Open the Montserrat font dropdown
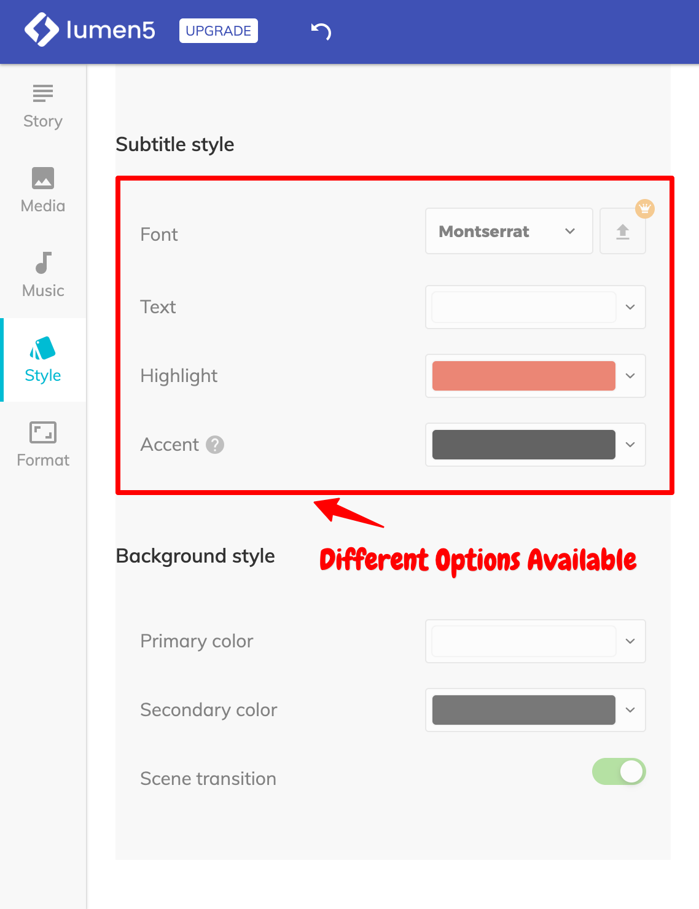The height and width of the screenshot is (909, 699). [509, 232]
